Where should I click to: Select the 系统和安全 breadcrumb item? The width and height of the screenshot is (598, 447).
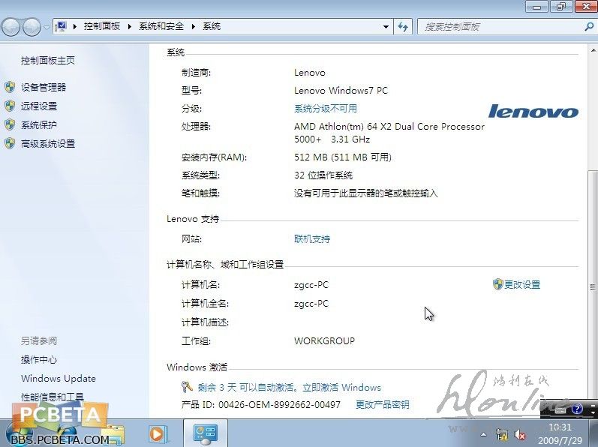162,26
